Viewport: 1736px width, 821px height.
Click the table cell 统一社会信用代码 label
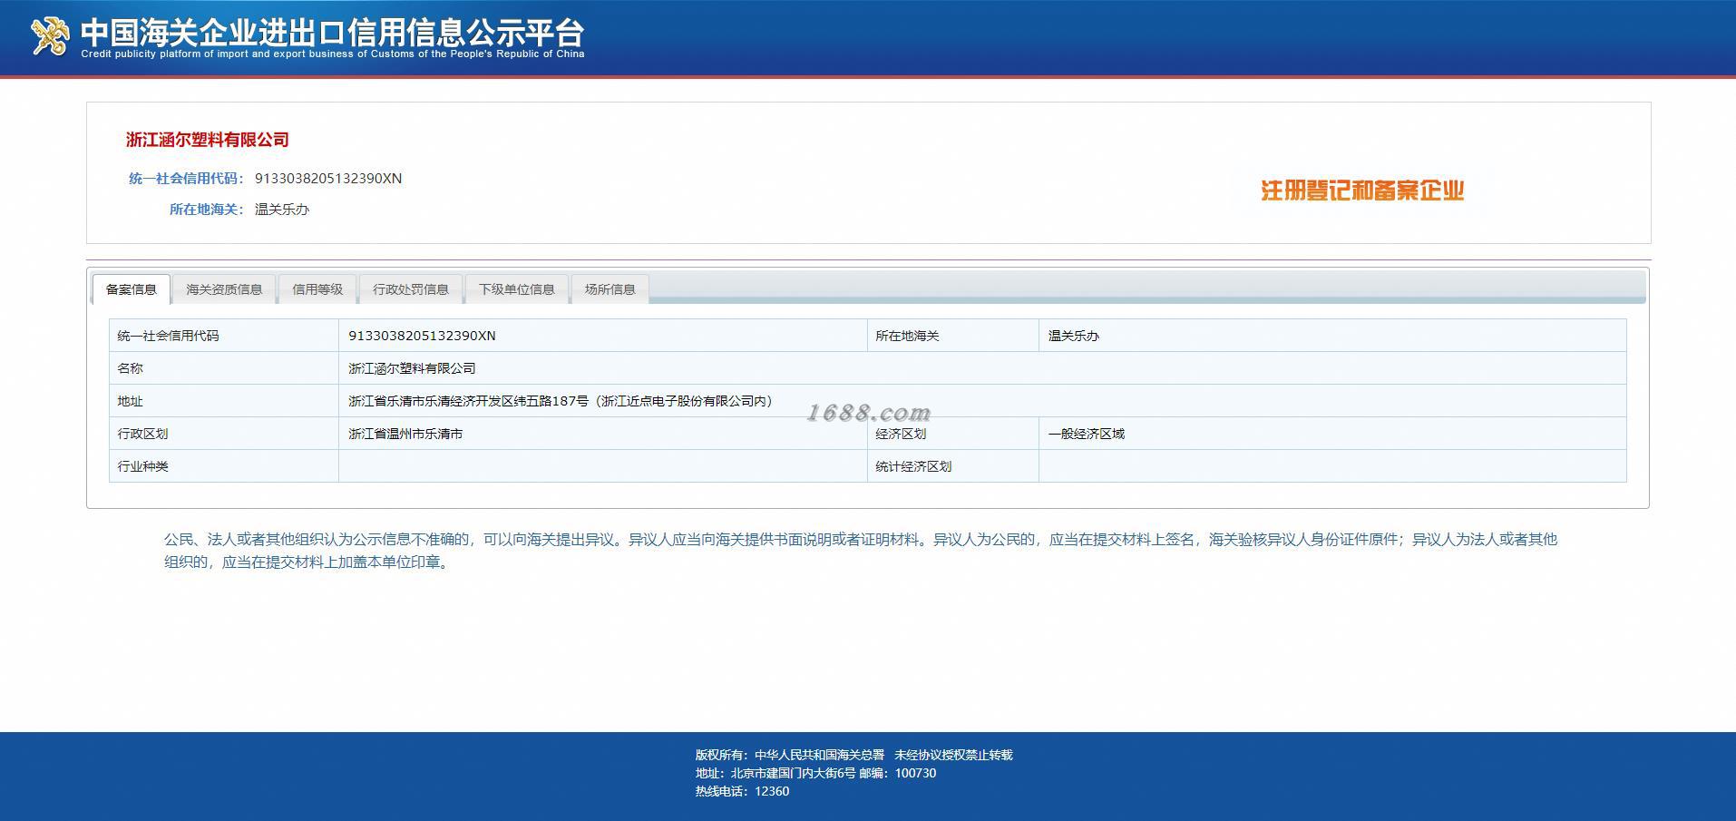coord(224,336)
